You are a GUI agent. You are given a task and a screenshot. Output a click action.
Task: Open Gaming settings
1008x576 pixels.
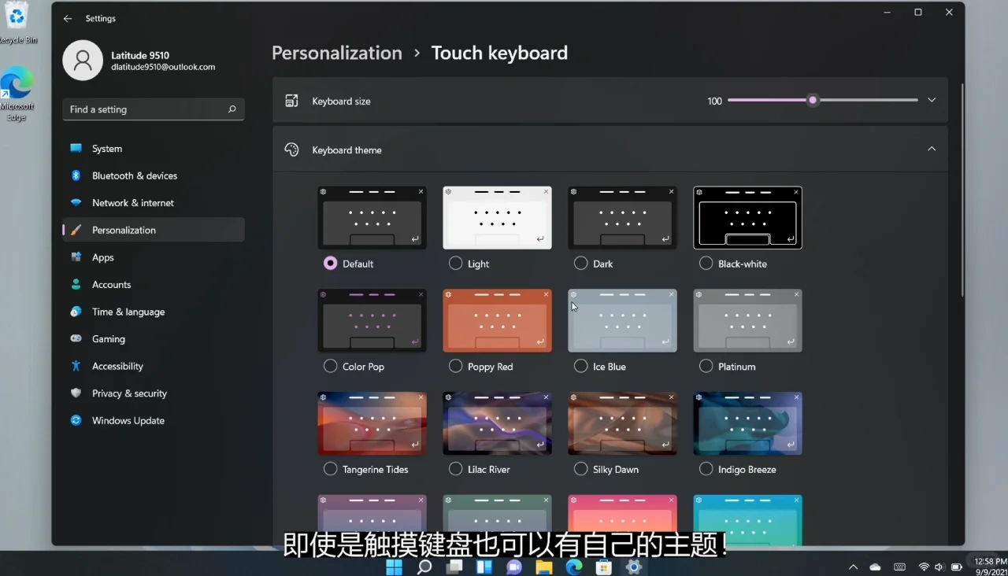click(107, 338)
